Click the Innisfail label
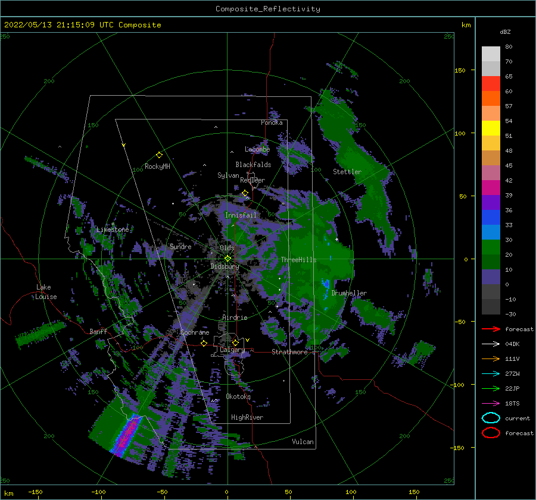 [x=241, y=215]
